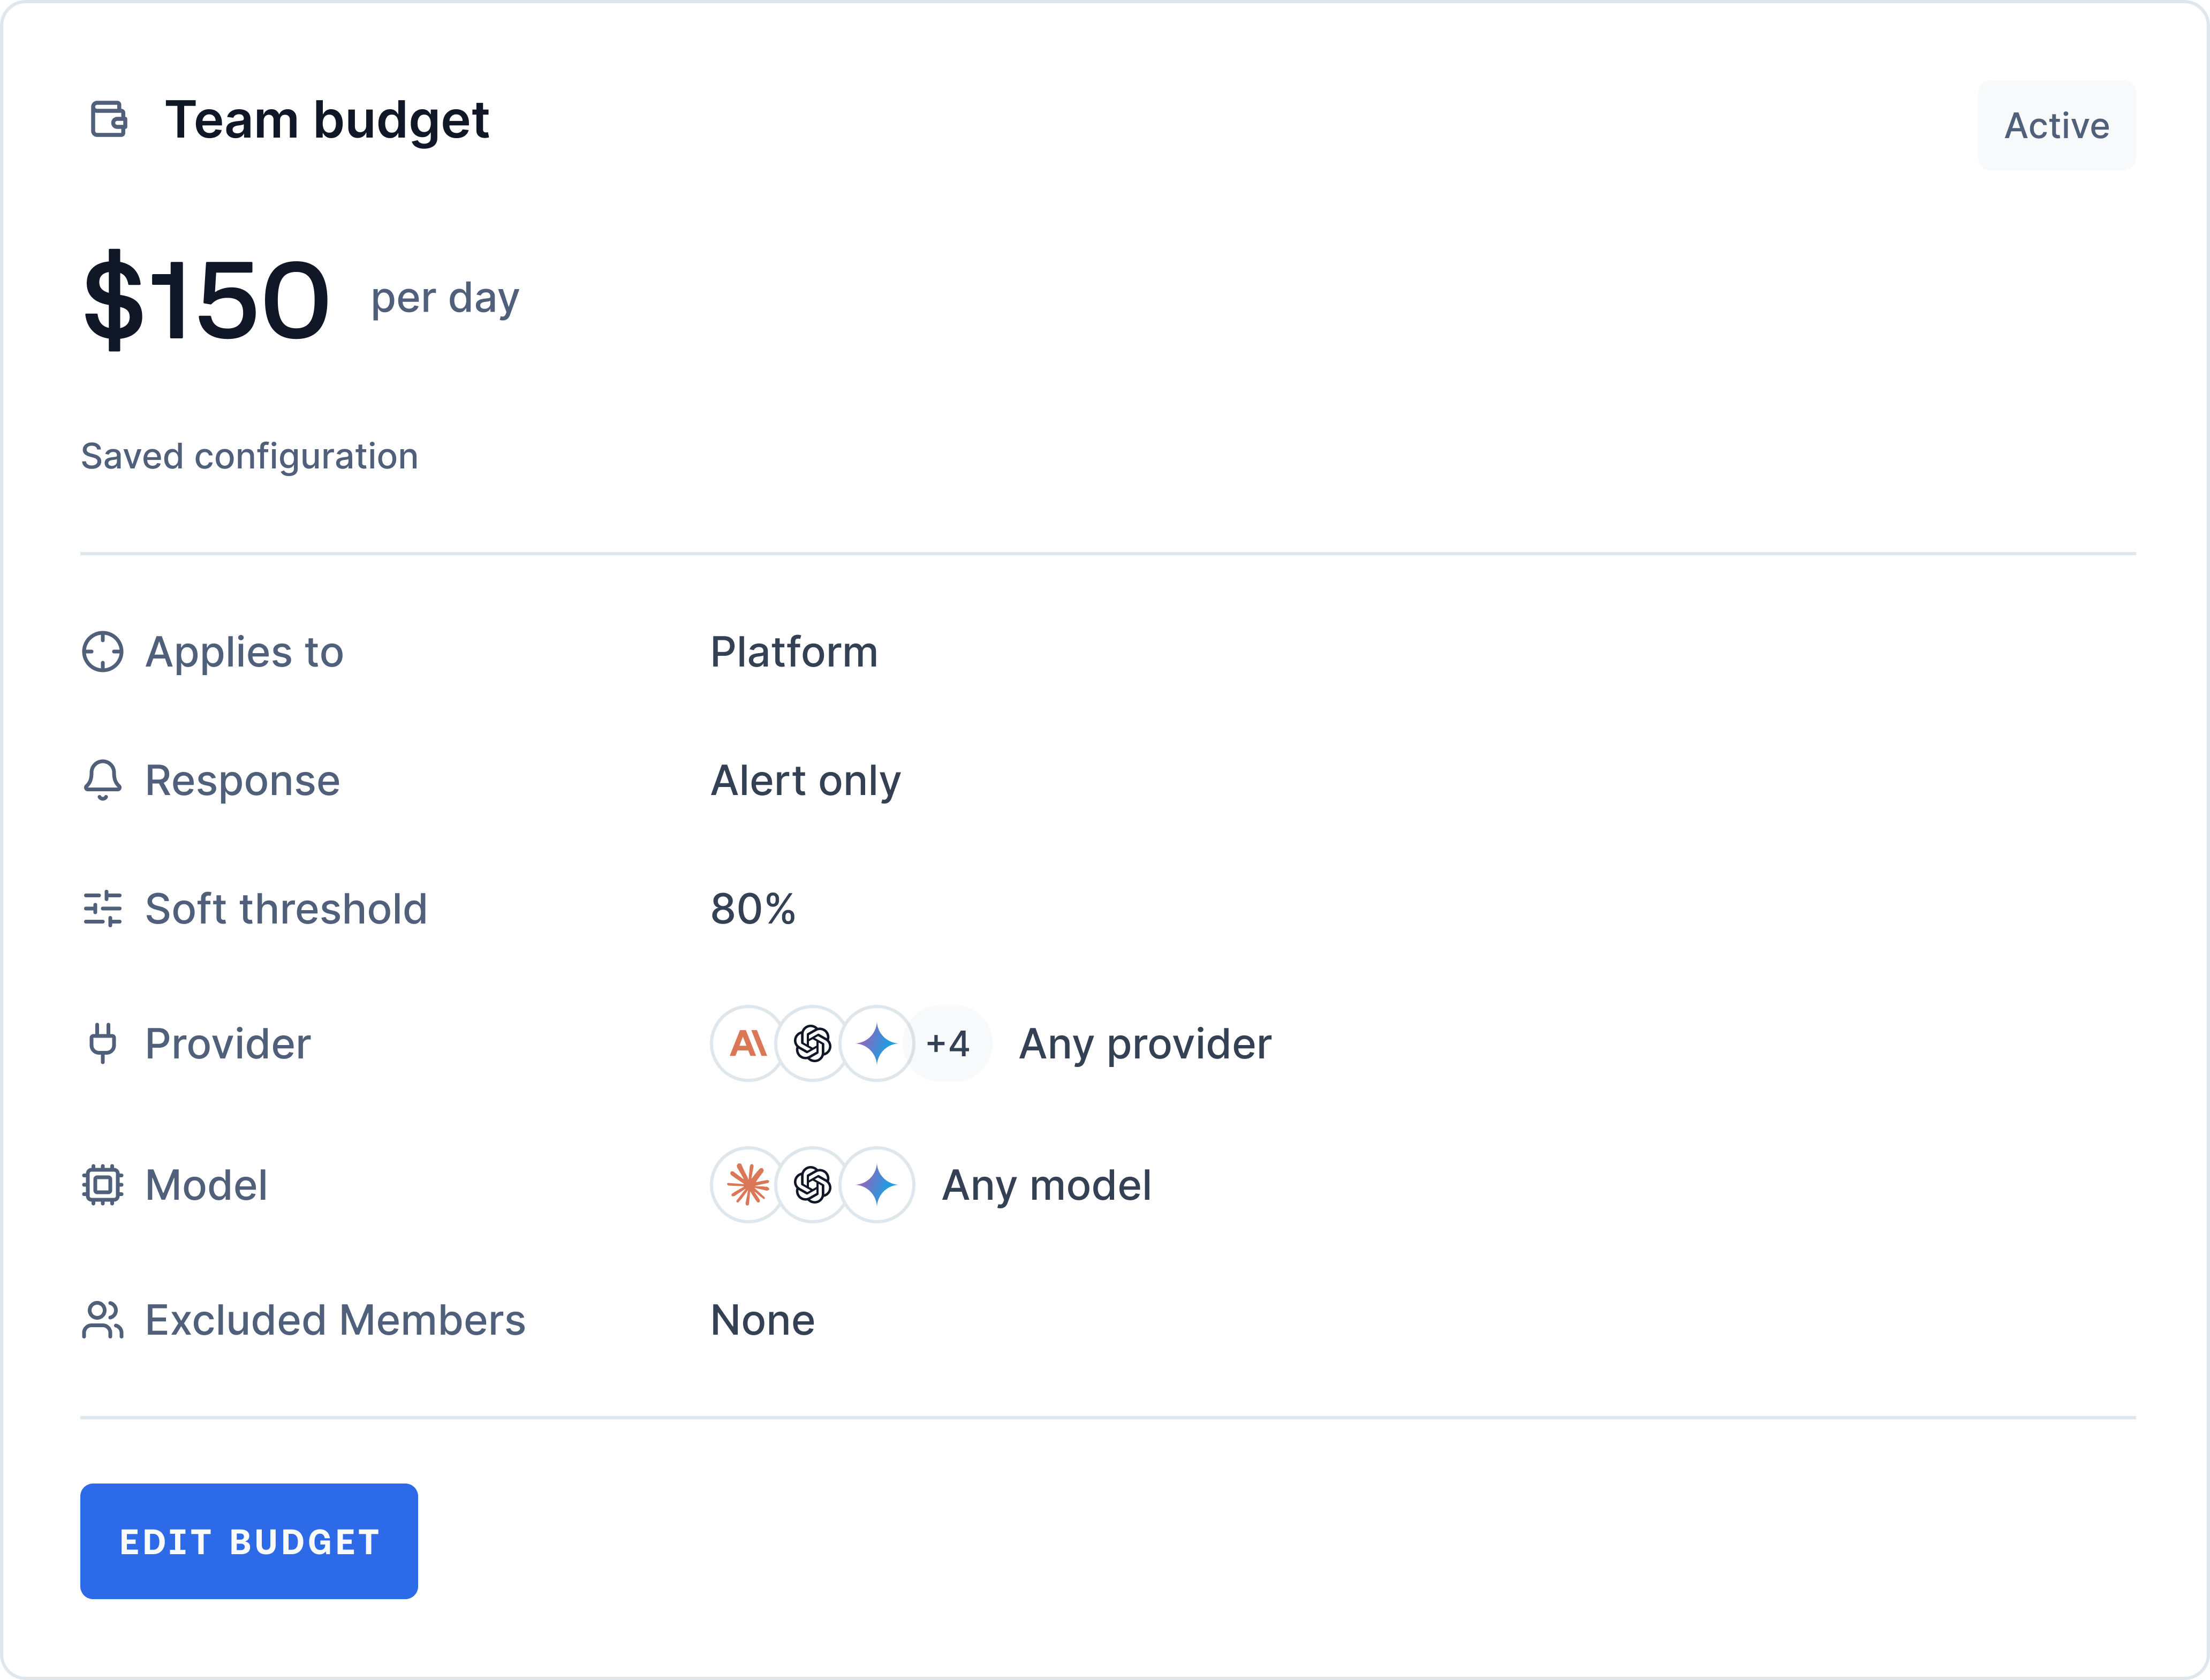Click the Excluded Members people icon
The image size is (2210, 1680).
click(x=102, y=1320)
